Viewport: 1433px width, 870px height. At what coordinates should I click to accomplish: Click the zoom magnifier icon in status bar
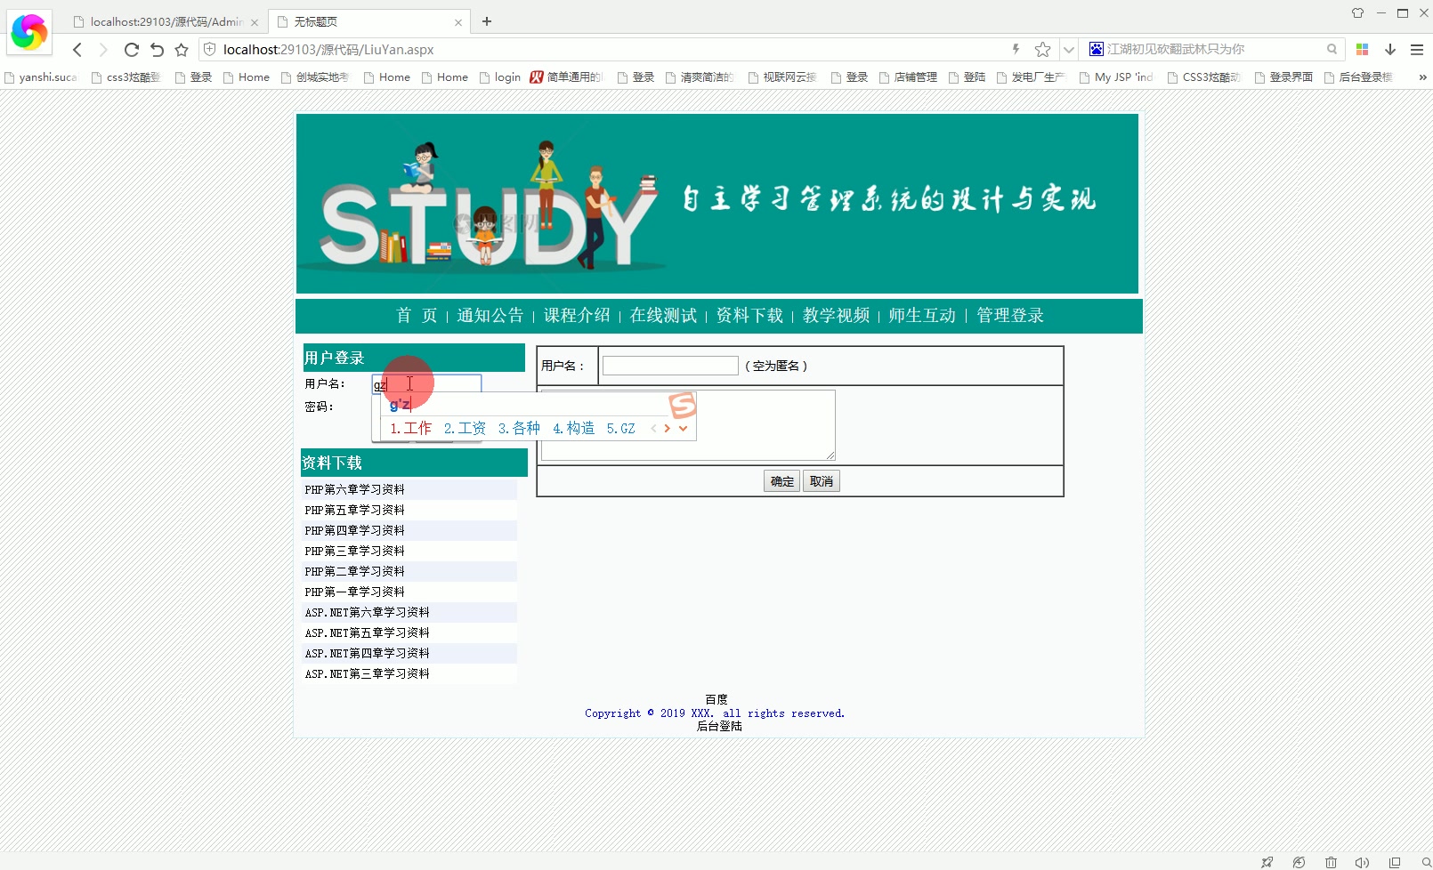point(1427,862)
